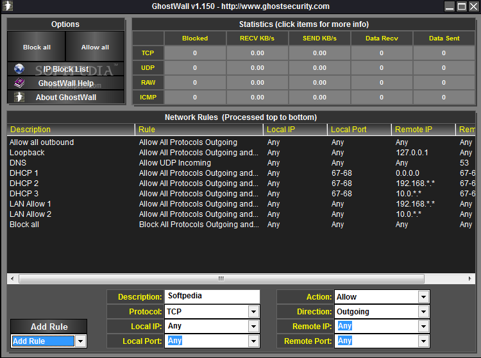Click the Local IP column header
Viewport: 481px width, 358px height.
[x=296, y=130]
